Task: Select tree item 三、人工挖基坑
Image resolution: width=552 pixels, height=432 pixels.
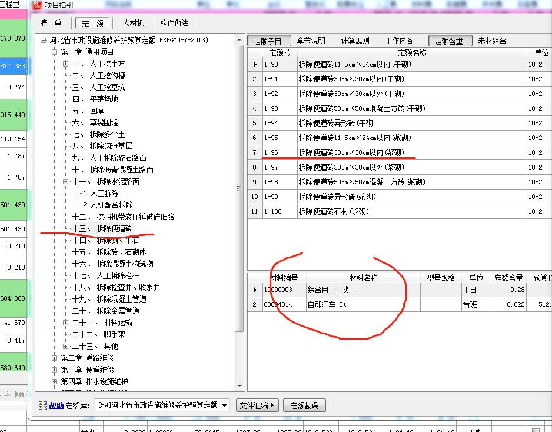Action: click(99, 87)
